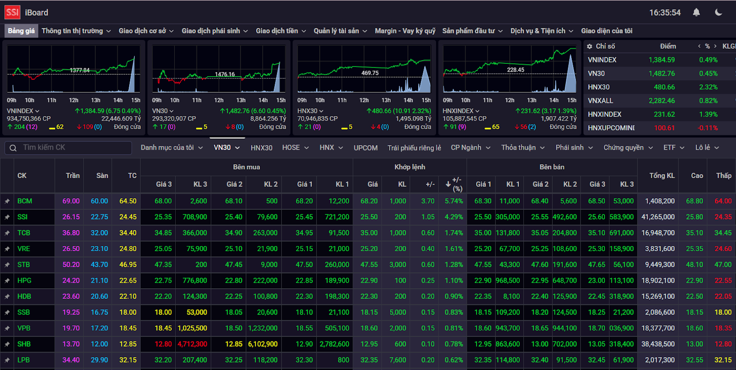Open index panel settings gear
736x370 pixels.
pos(590,46)
